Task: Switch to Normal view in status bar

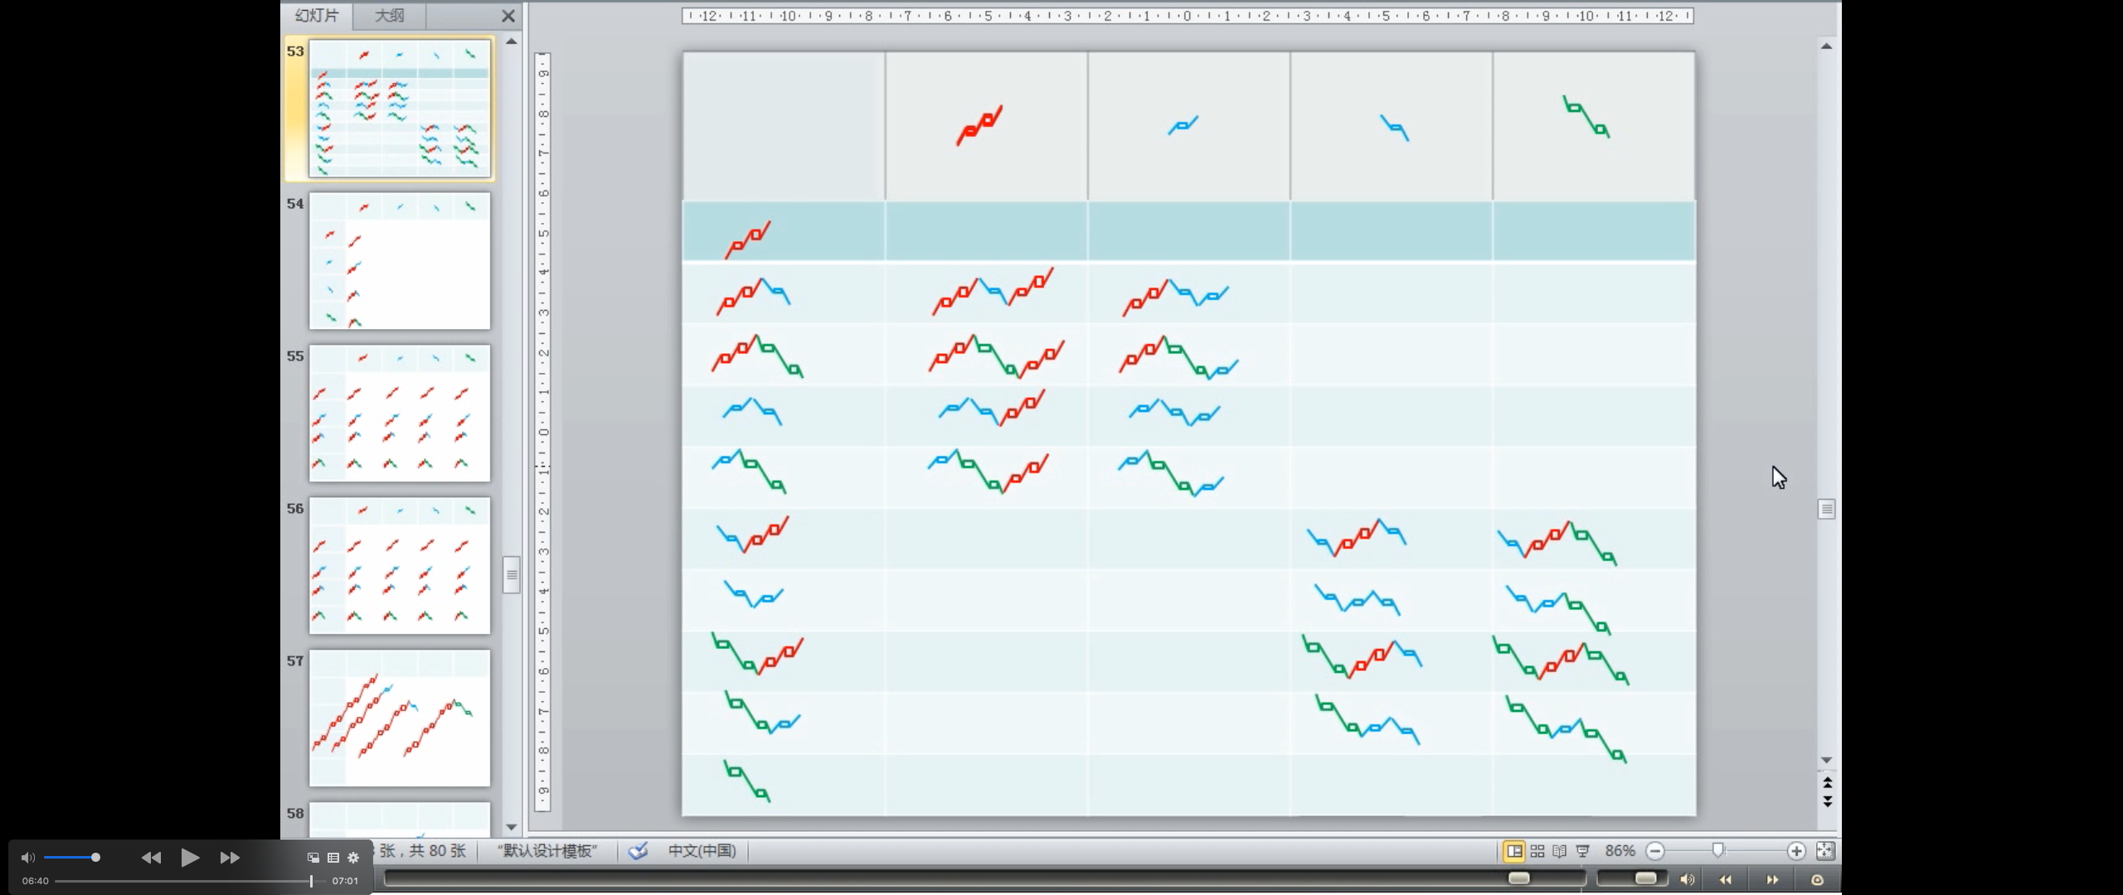Action: tap(1513, 851)
